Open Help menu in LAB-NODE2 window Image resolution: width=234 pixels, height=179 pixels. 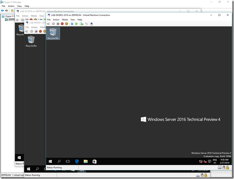coord(80,20)
